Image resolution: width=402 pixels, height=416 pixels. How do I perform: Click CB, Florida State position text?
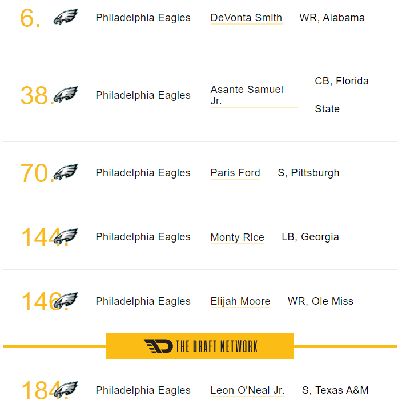[x=341, y=95]
